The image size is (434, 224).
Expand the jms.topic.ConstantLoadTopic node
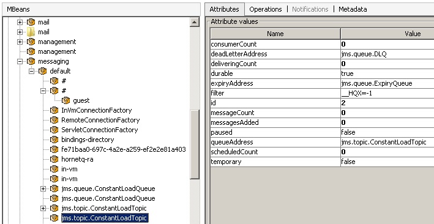click(43, 208)
